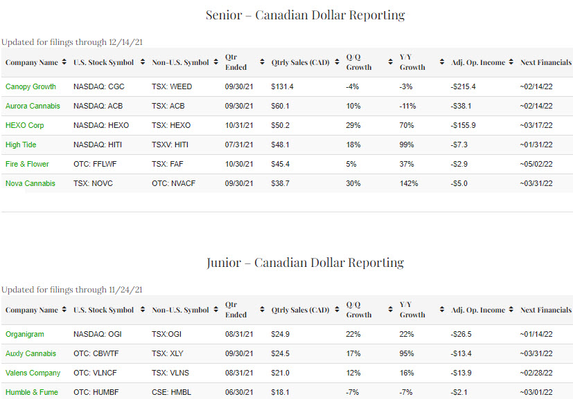Click Junior table Company Name sort icon
The image size is (573, 399).
(64, 310)
